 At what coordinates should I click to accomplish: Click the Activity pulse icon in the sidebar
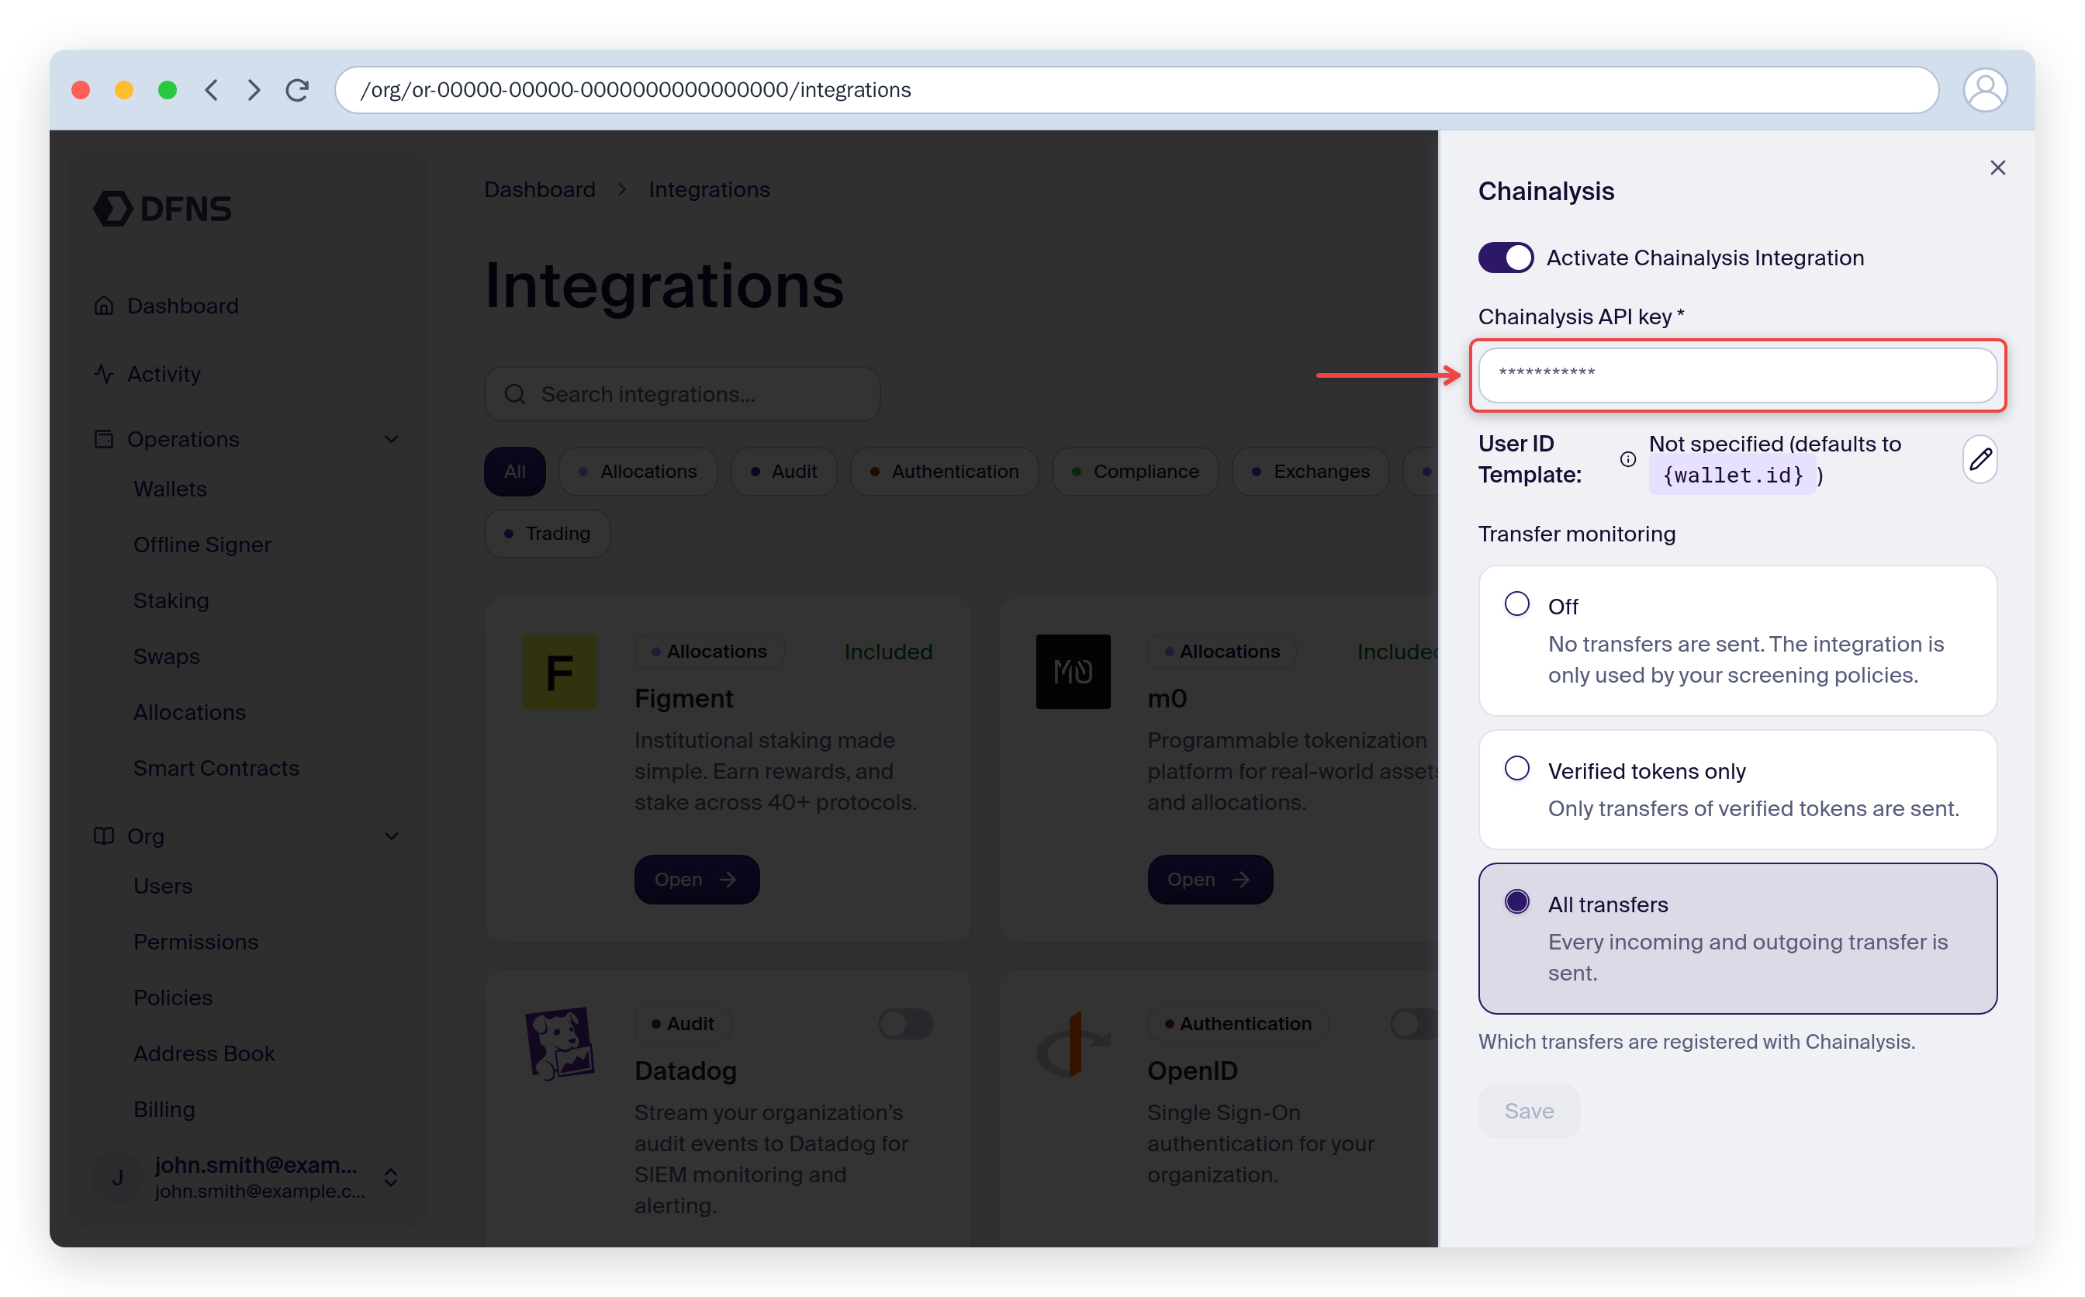[104, 374]
